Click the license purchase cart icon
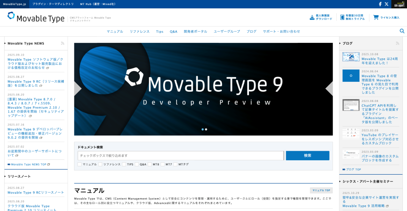 pos(376,17)
